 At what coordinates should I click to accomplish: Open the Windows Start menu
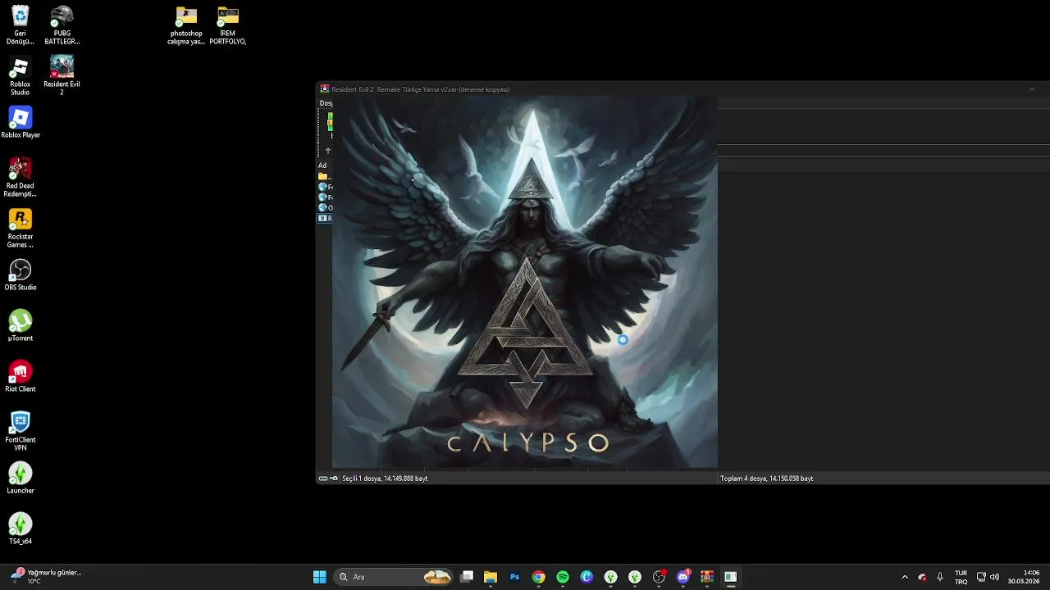coord(319,577)
